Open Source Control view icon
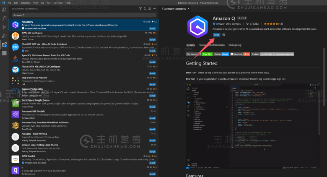 (4, 27)
